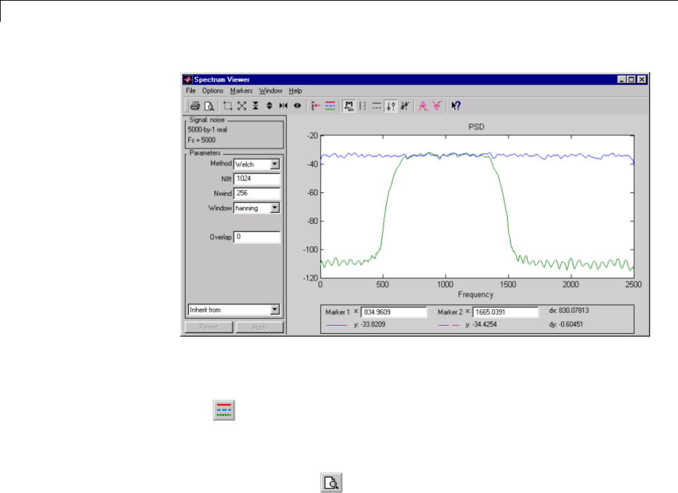Screen dimensions: 678x493
Task: Click the Apply button
Action: click(259, 327)
